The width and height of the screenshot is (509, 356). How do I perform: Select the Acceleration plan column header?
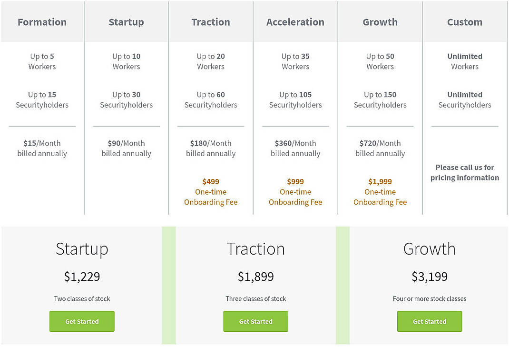point(295,22)
